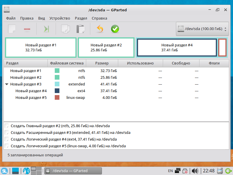Viewport: 233px width, 175px height.
Task: Click icon beside the Создать Главный раздел #2 operation
Action: pos(7,126)
